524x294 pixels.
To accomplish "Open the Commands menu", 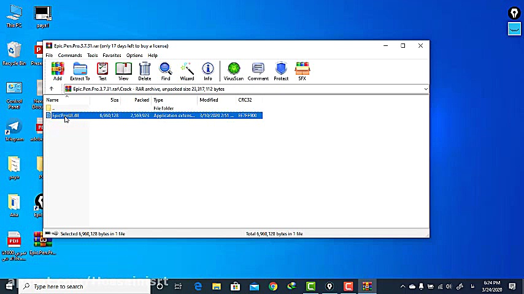I will coord(70,55).
